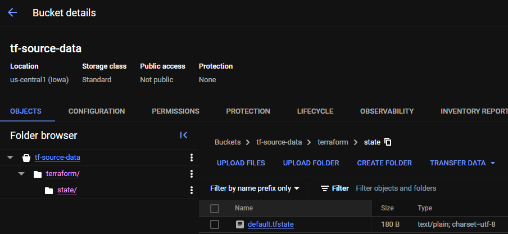Click the text/plain; charset=utf-8 type cell
The width and height of the screenshot is (508, 234).
(456, 224)
